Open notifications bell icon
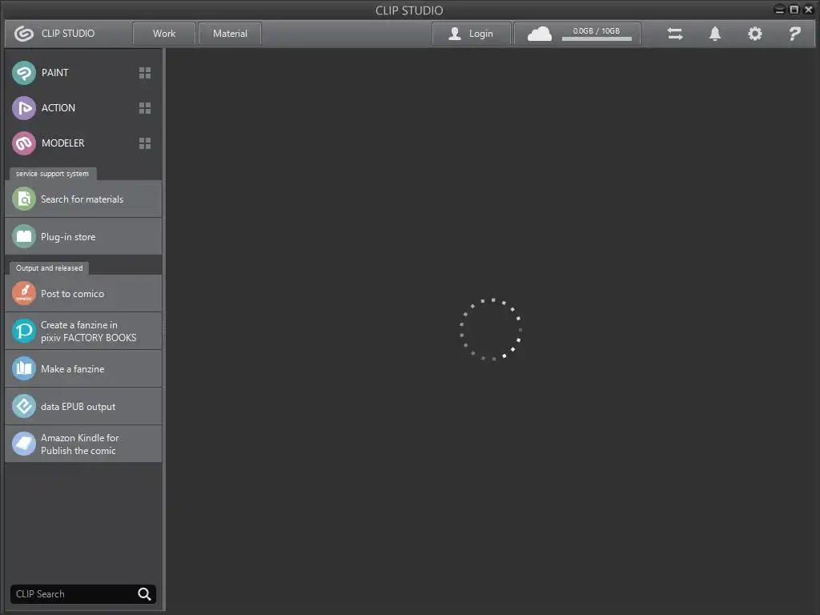 (x=715, y=34)
